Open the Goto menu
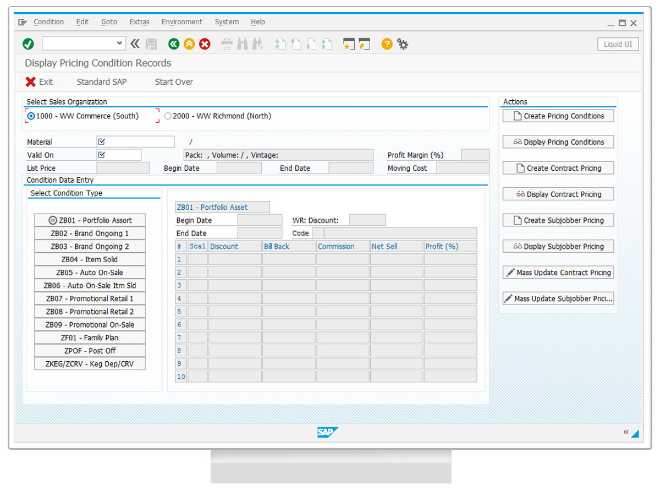Screen dimensions: 660x489 [109, 22]
